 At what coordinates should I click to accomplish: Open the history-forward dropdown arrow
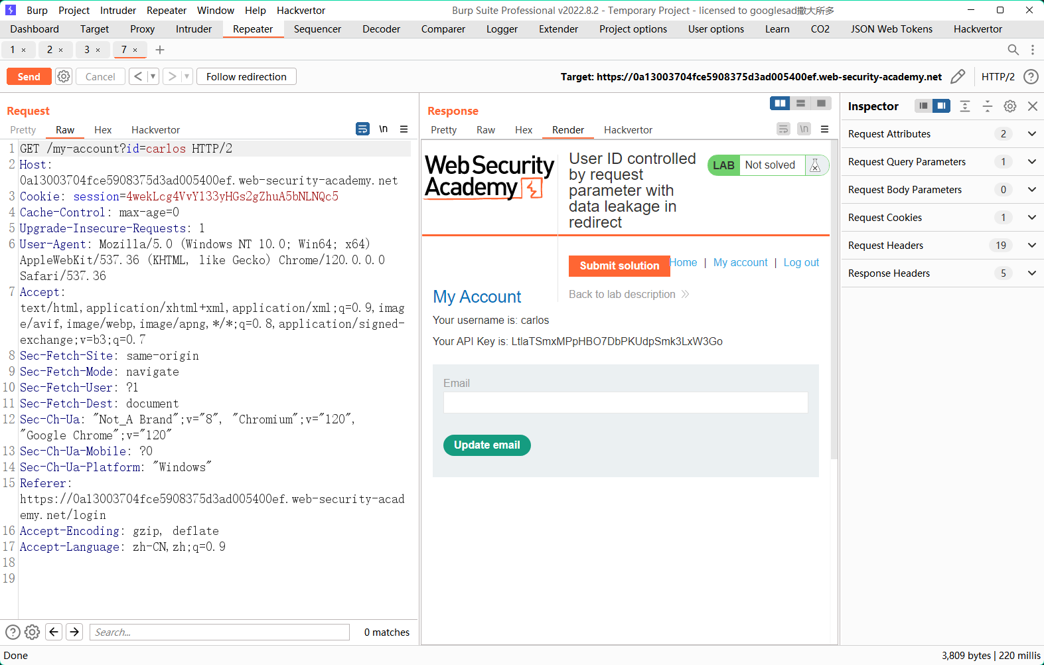pyautogui.click(x=186, y=76)
